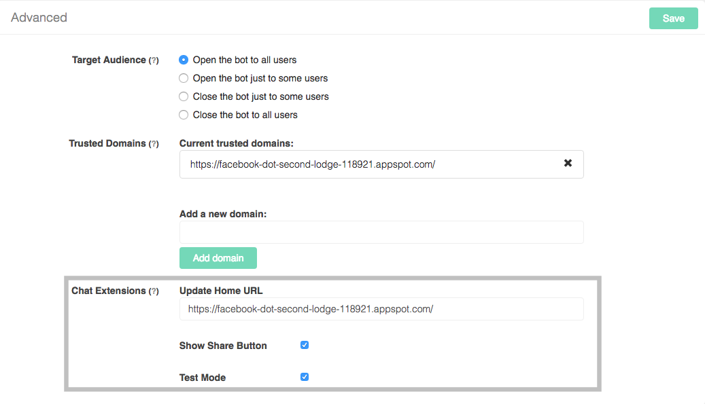This screenshot has width=705, height=404.
Task: Select 'Open the bot to all users'
Action: [184, 60]
